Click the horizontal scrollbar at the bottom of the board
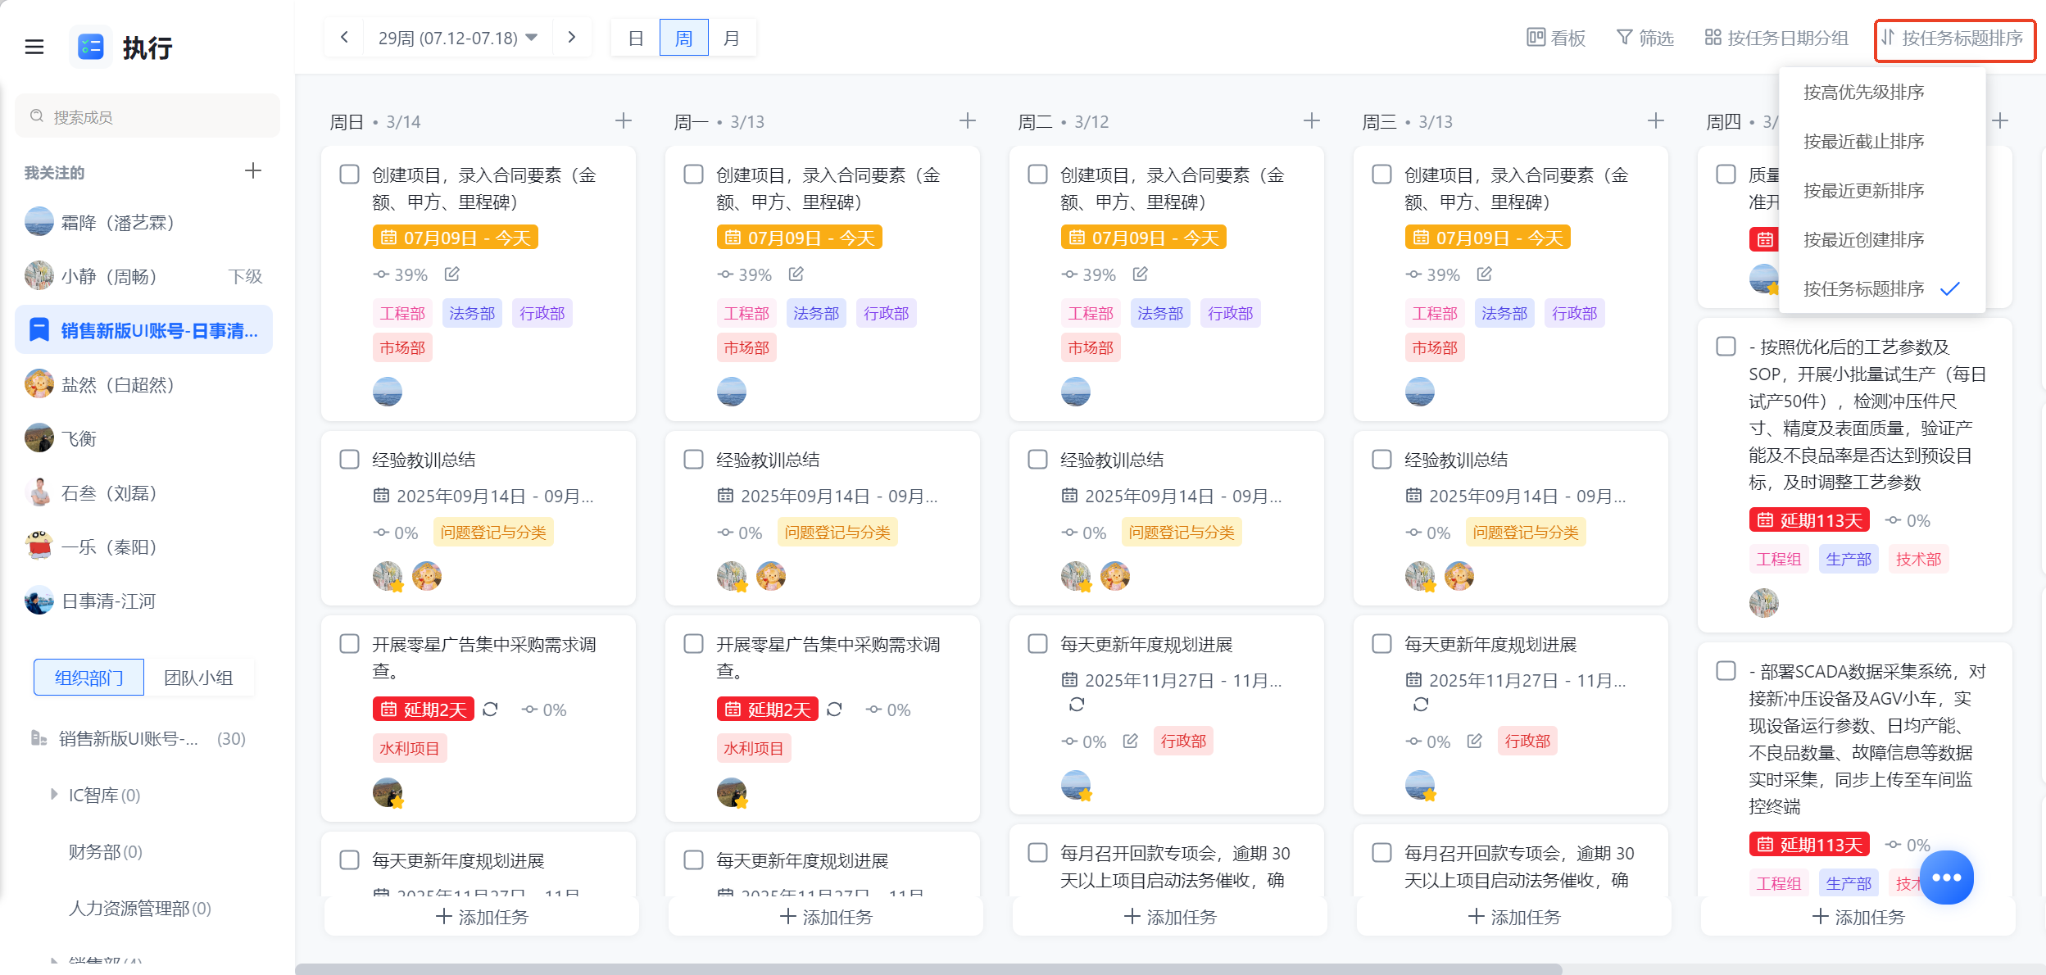The height and width of the screenshot is (975, 2046). [x=928, y=968]
